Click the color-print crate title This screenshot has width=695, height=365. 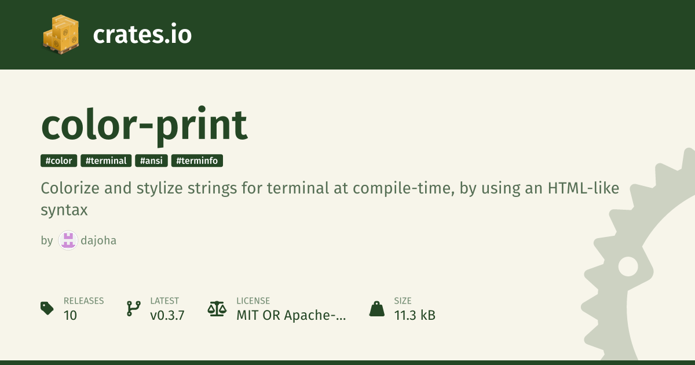pos(144,125)
